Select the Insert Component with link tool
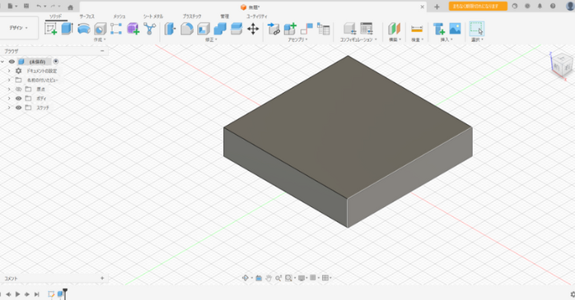 point(273,29)
